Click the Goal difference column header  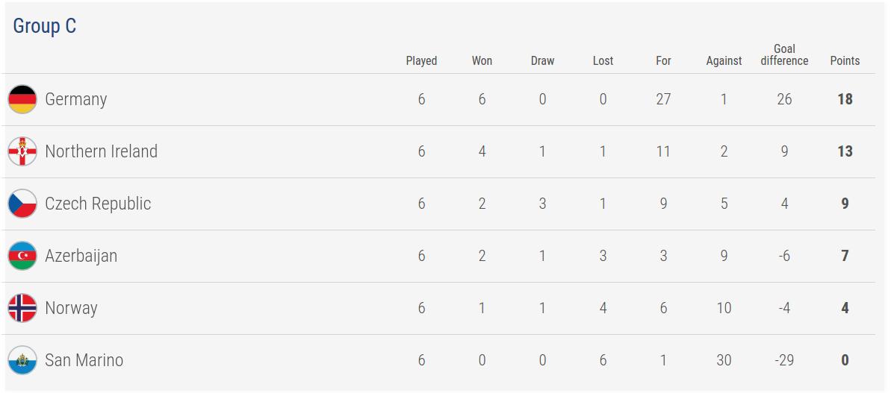(784, 55)
